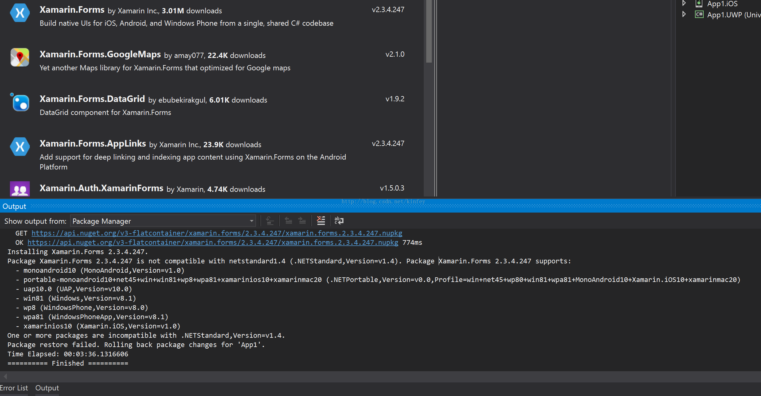
Task: Click the 'Time Elapsed' output line
Action: coord(68,354)
